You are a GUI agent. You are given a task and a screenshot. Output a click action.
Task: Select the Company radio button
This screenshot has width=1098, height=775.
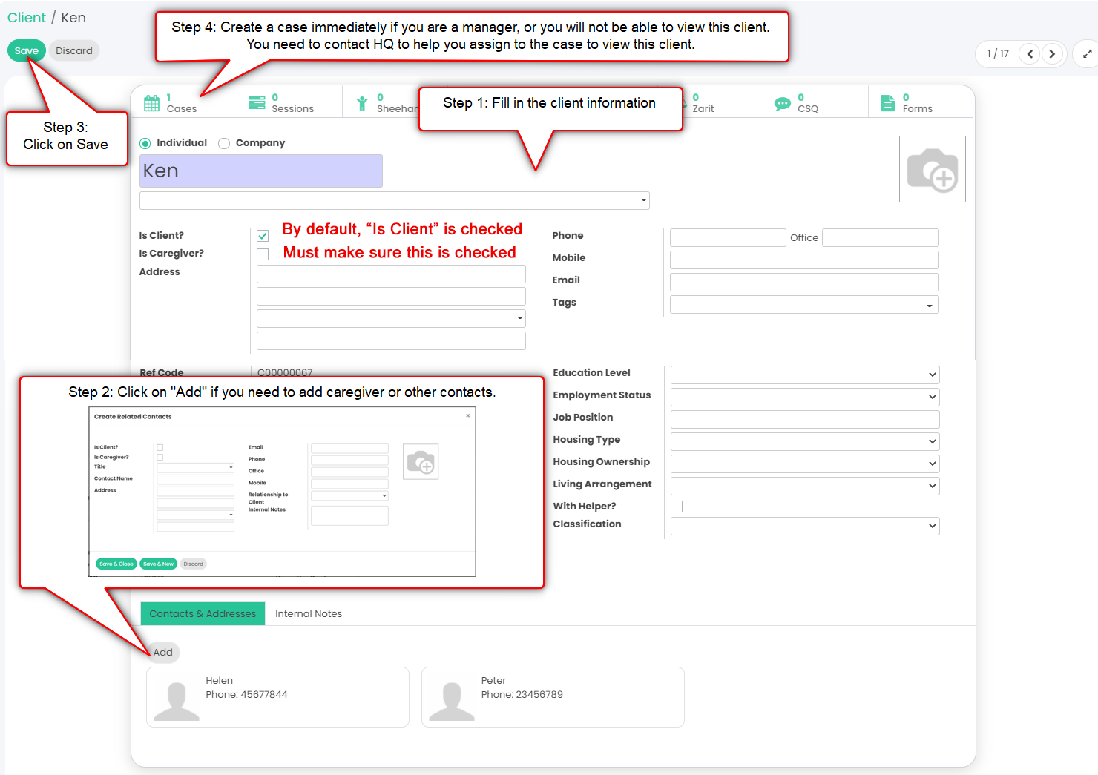[x=224, y=143]
